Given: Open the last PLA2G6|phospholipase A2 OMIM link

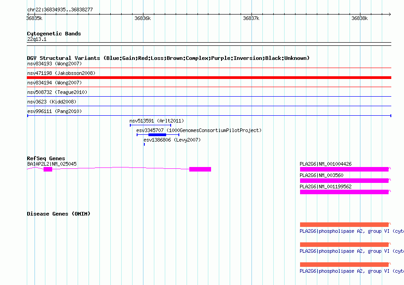Looking at the screenshot, I should (x=352, y=271).
